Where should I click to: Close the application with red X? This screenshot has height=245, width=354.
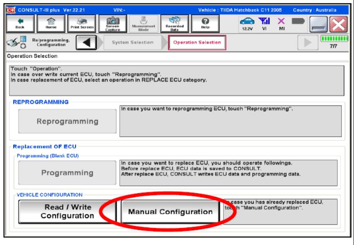click(338, 24)
